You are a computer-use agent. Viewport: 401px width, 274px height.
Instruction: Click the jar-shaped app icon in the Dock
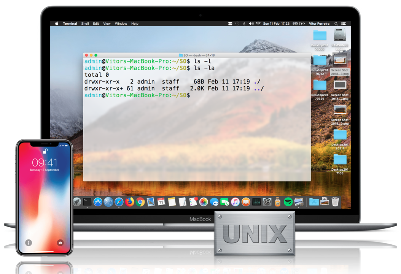coord(277,202)
